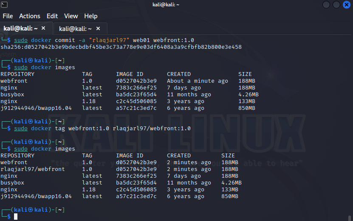The width and height of the screenshot is (353, 221).
Task: Click the docker commit command line
Action: [x=104, y=40]
